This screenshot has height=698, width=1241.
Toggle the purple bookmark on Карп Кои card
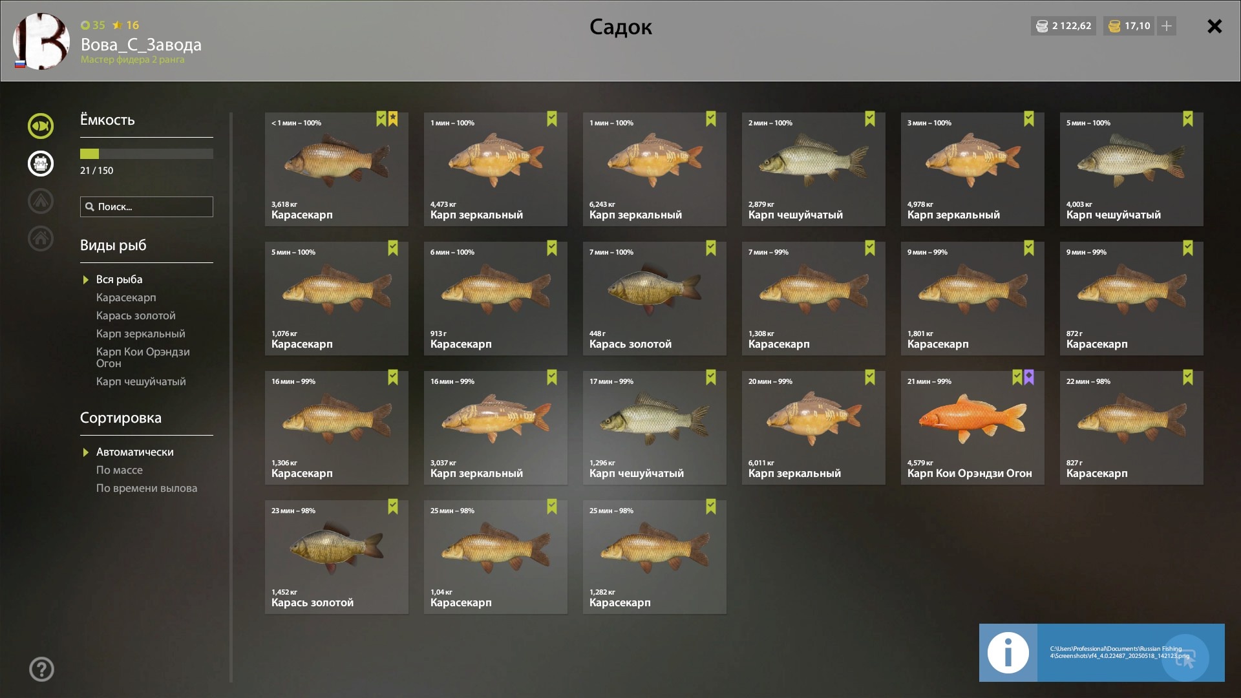click(x=1029, y=377)
